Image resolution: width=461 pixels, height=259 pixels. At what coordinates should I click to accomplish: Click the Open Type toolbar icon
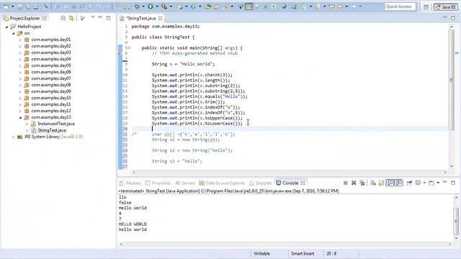coord(208,6)
